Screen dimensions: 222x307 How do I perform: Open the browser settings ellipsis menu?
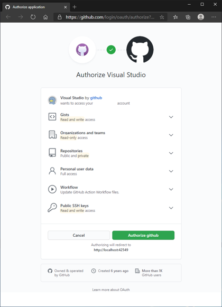click(214, 17)
